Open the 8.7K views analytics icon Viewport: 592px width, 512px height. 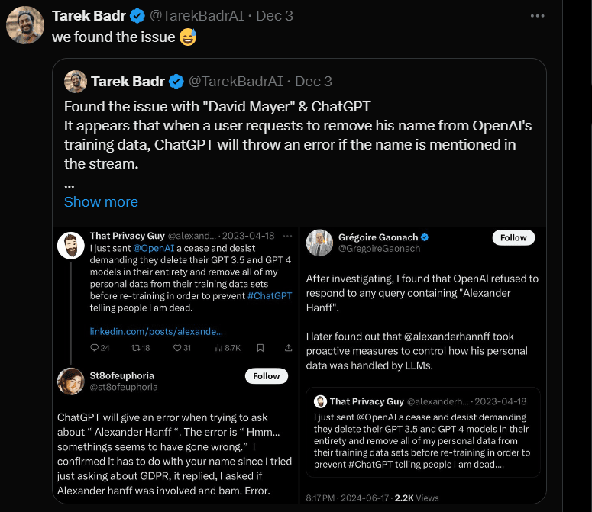[220, 348]
